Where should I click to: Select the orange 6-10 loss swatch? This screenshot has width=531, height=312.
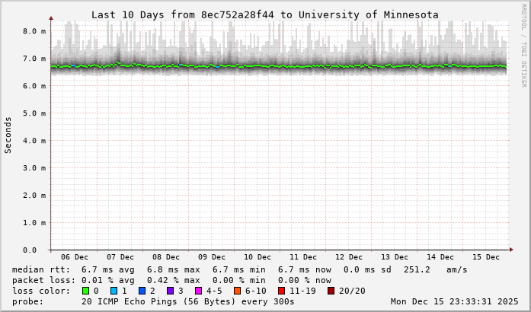tap(237, 291)
